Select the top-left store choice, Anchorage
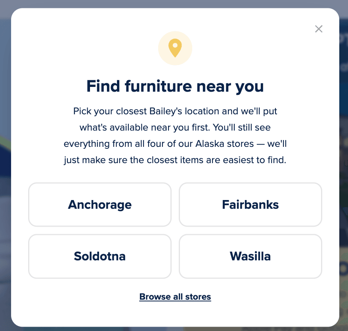The image size is (348, 331). click(99, 205)
